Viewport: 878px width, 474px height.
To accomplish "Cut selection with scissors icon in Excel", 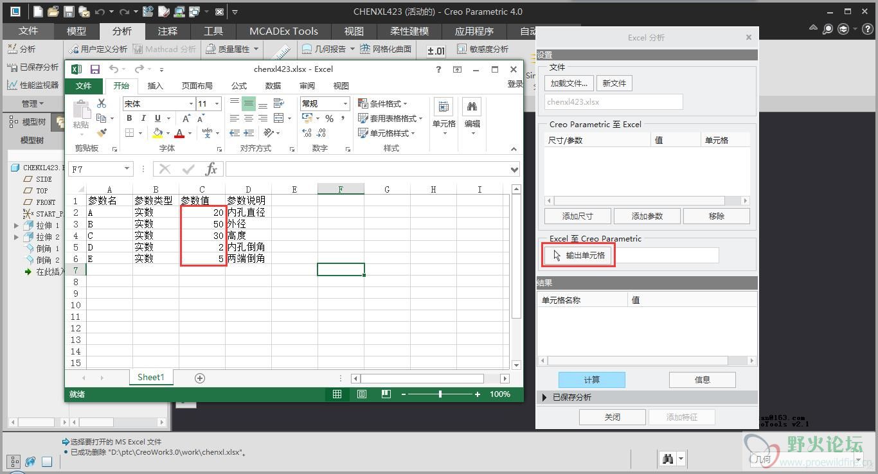I will [102, 103].
